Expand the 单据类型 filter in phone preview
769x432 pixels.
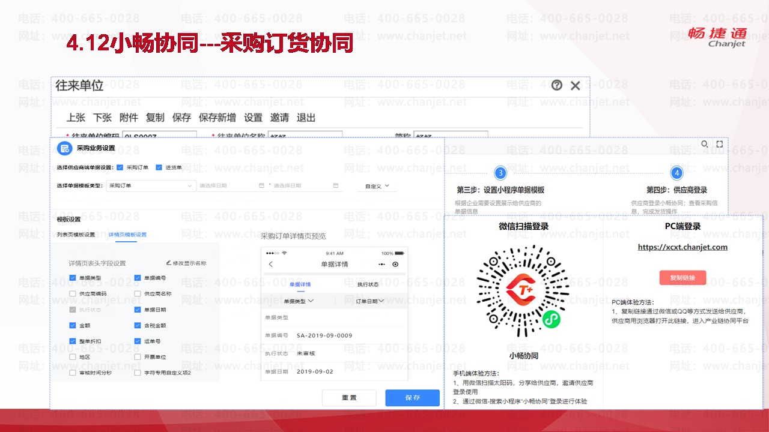coord(299,301)
